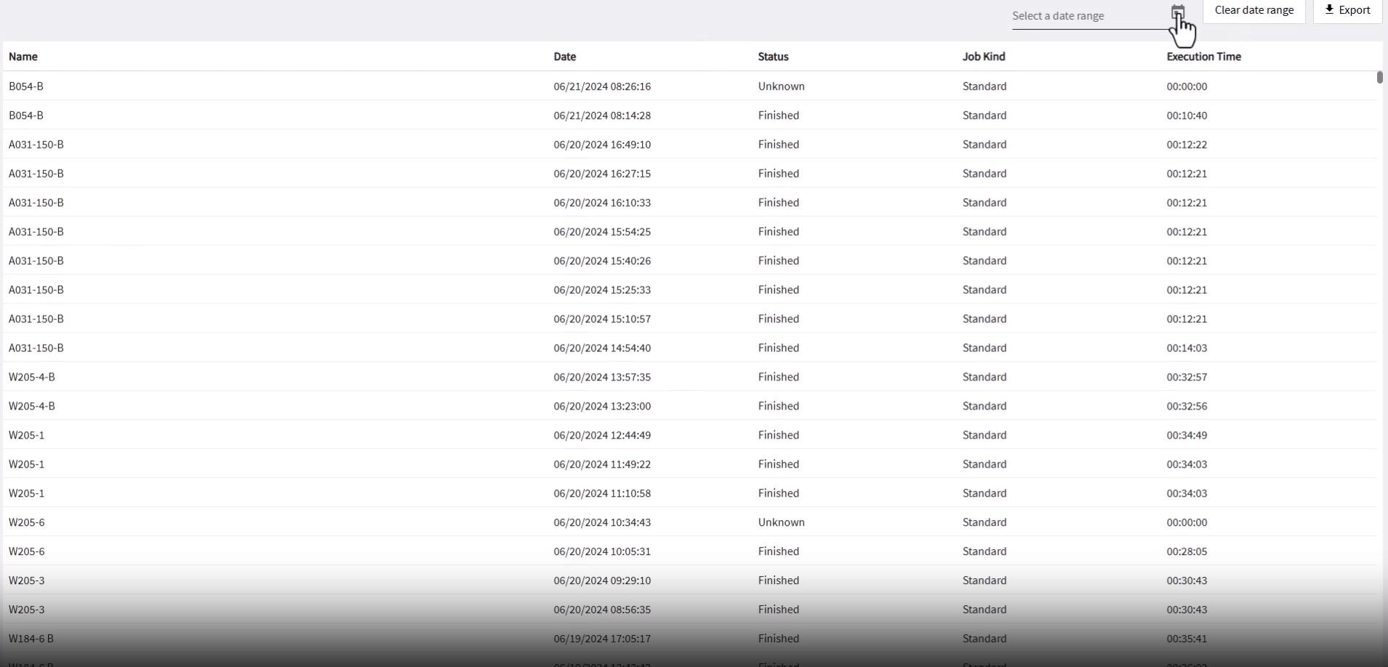Open the W205-1 job from 12:44:49
Viewport: 1388px width, 667px height.
27,436
